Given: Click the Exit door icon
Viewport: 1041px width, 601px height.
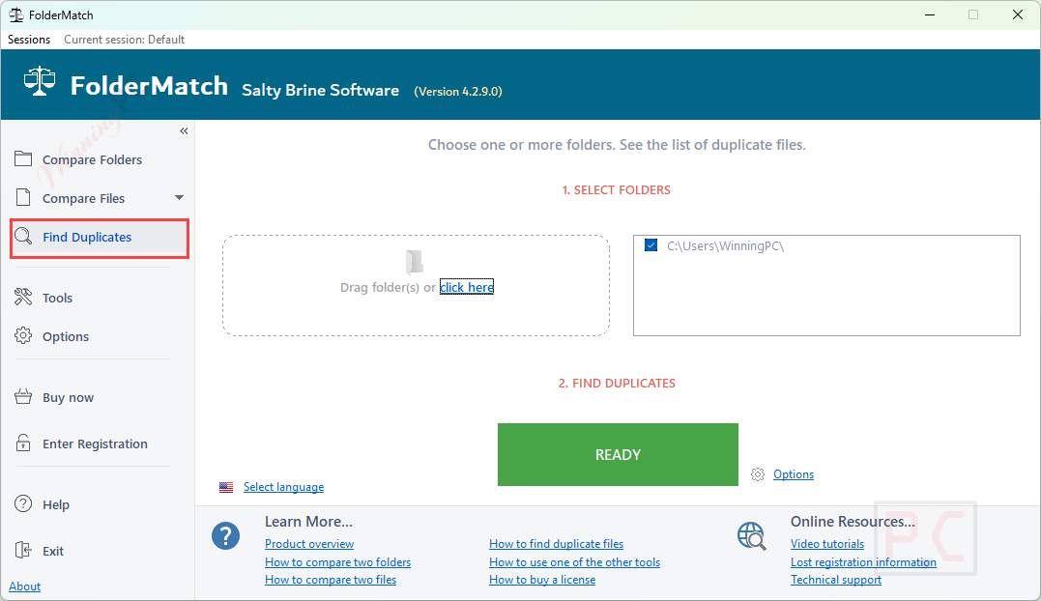Looking at the screenshot, I should (x=23, y=550).
